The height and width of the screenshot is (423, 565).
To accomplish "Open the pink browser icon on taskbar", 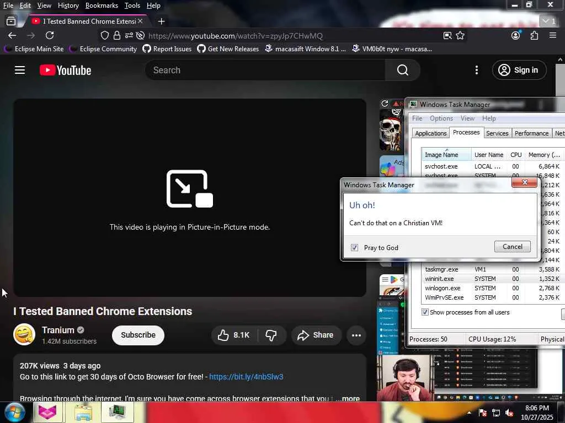I will tap(47, 413).
